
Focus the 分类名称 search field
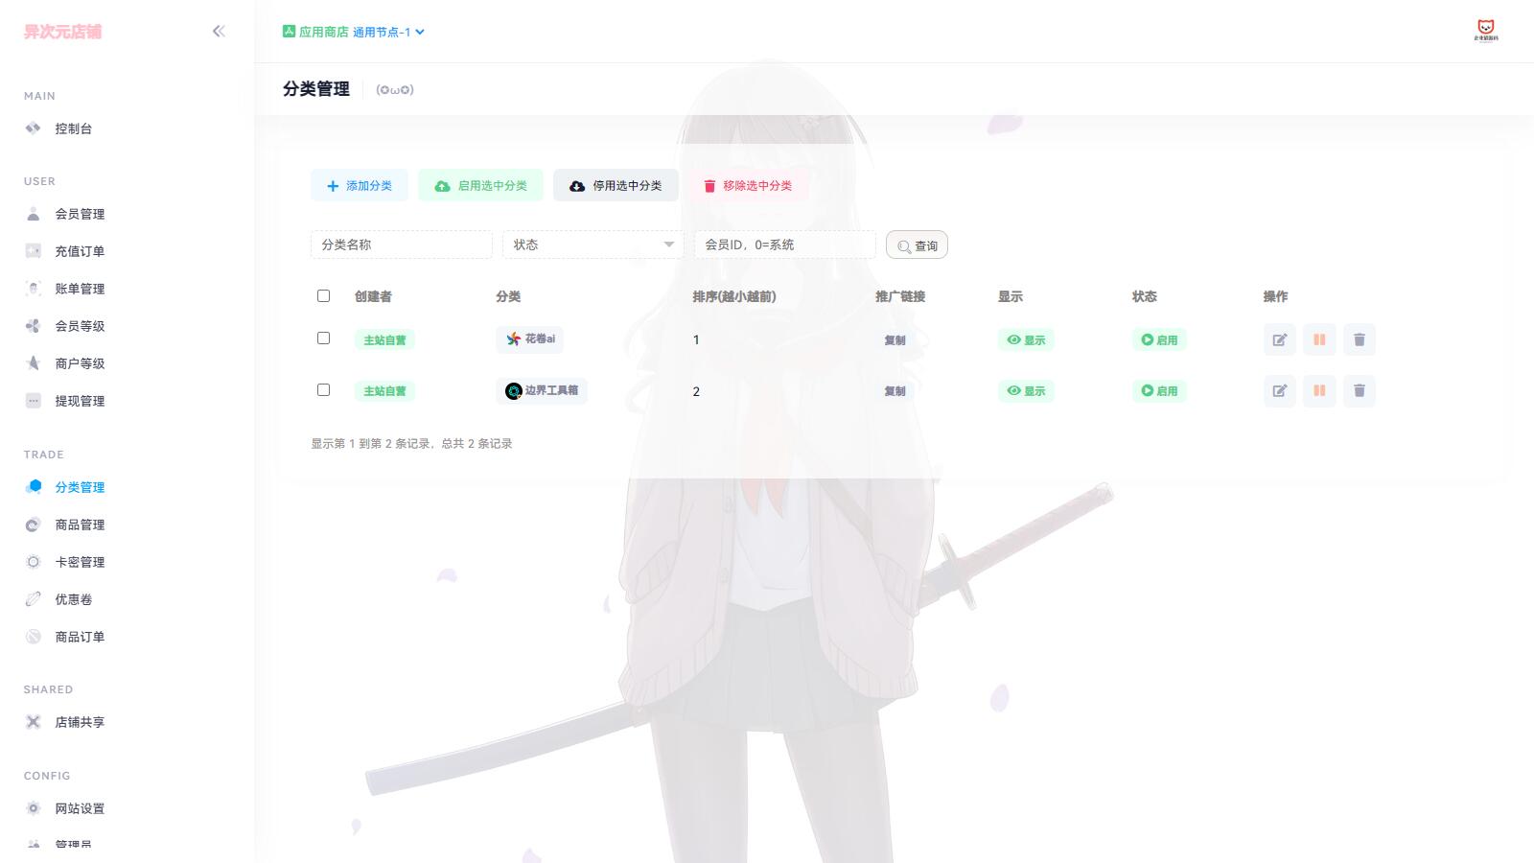(x=402, y=245)
